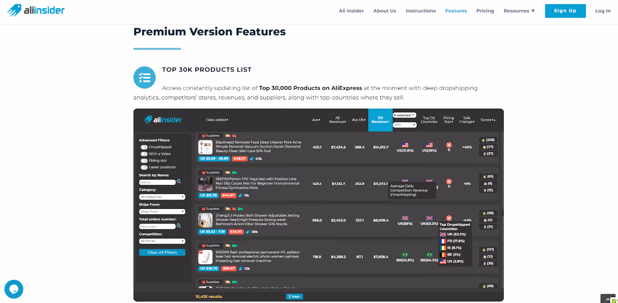Toggle the Latest products filter switch
Screen dimensions: 618x303
pyautogui.click(x=144, y=167)
